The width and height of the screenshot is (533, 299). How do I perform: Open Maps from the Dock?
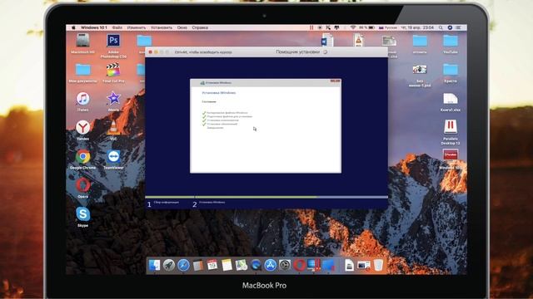pos(242,265)
